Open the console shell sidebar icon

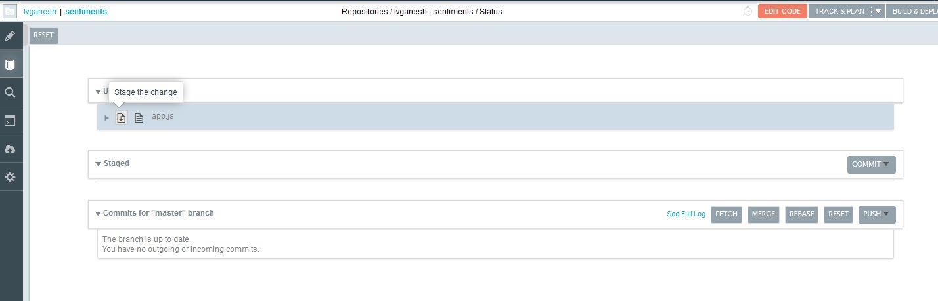pyautogui.click(x=10, y=121)
